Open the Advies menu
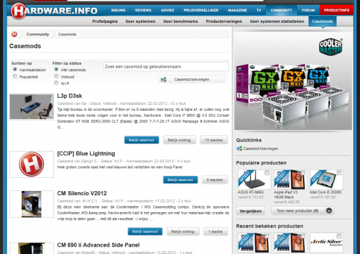 tap(167, 10)
